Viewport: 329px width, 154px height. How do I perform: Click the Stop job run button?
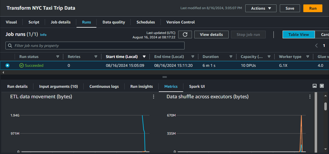pyautogui.click(x=248, y=34)
